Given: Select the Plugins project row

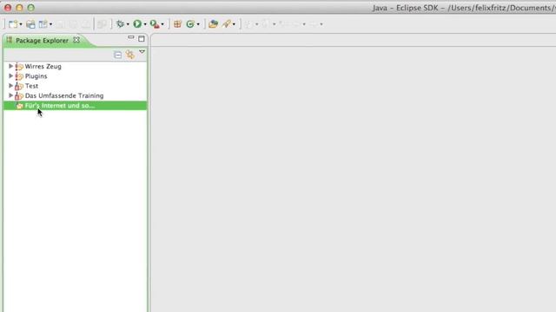Looking at the screenshot, I should pyautogui.click(x=76, y=76).
